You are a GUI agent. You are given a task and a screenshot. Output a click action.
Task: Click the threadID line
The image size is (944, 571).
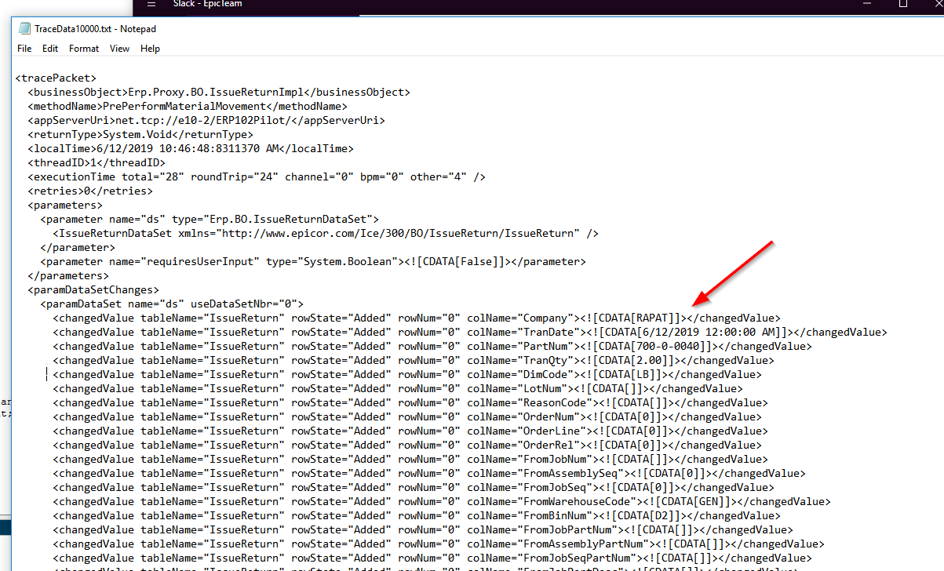(x=97, y=163)
